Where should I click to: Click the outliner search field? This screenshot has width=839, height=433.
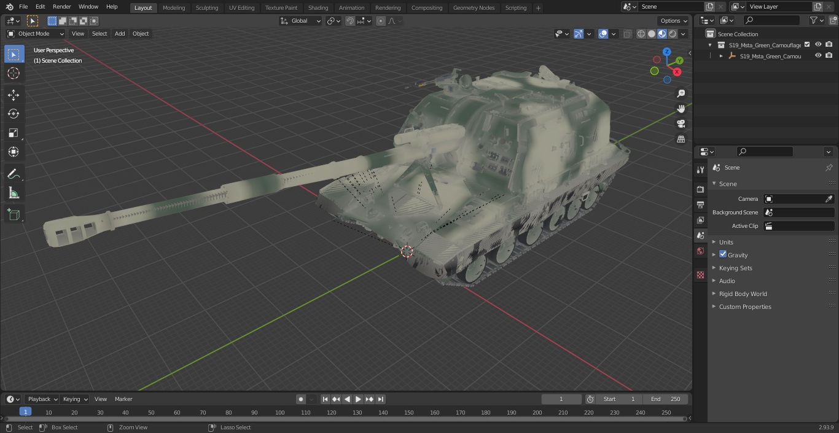tap(771, 20)
